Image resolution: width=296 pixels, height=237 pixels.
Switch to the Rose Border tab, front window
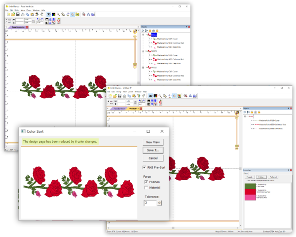tap(119, 109)
